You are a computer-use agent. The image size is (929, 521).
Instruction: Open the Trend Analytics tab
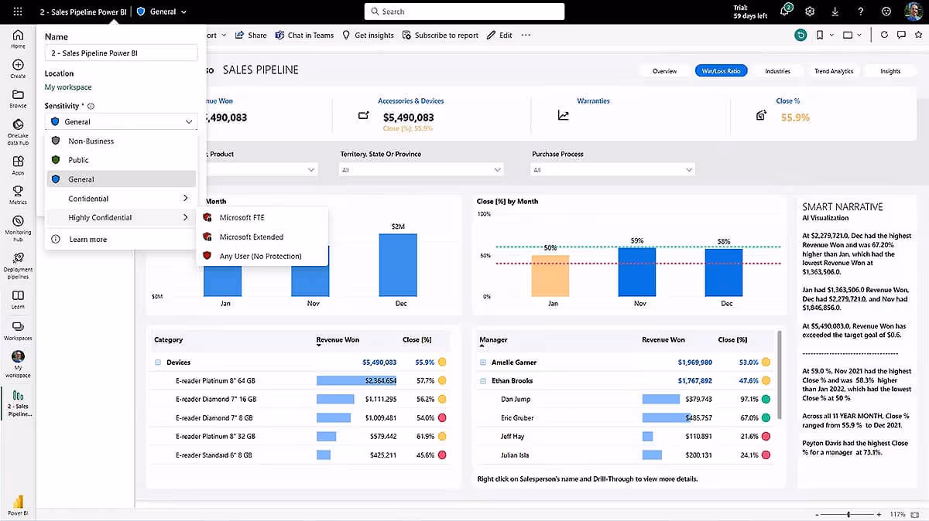834,70
